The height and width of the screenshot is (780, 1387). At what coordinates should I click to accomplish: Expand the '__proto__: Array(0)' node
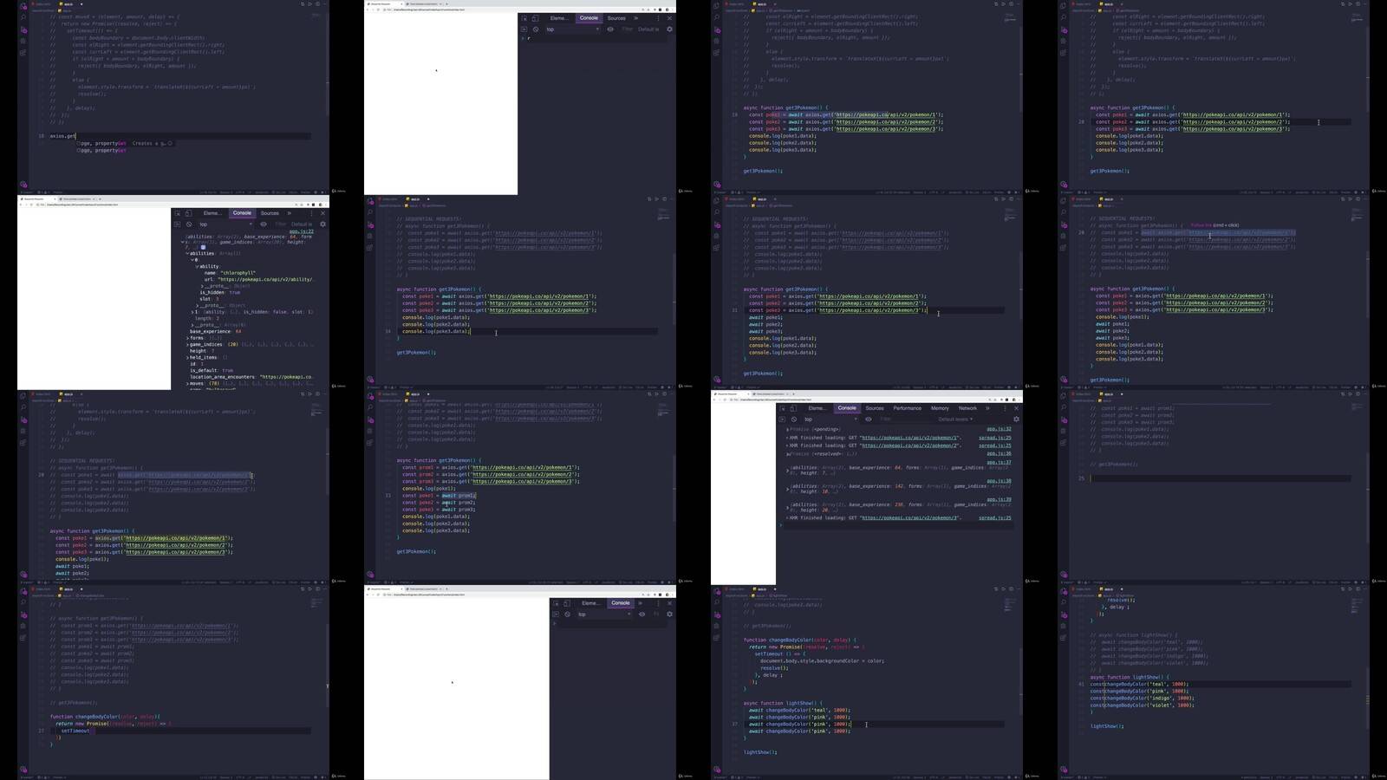(192, 325)
